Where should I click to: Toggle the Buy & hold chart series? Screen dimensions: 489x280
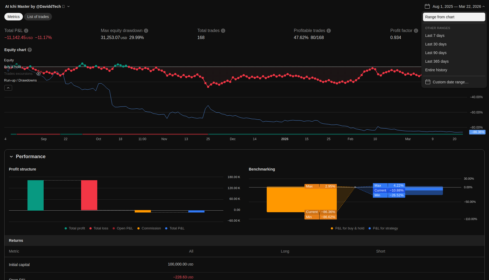[x=12, y=67]
